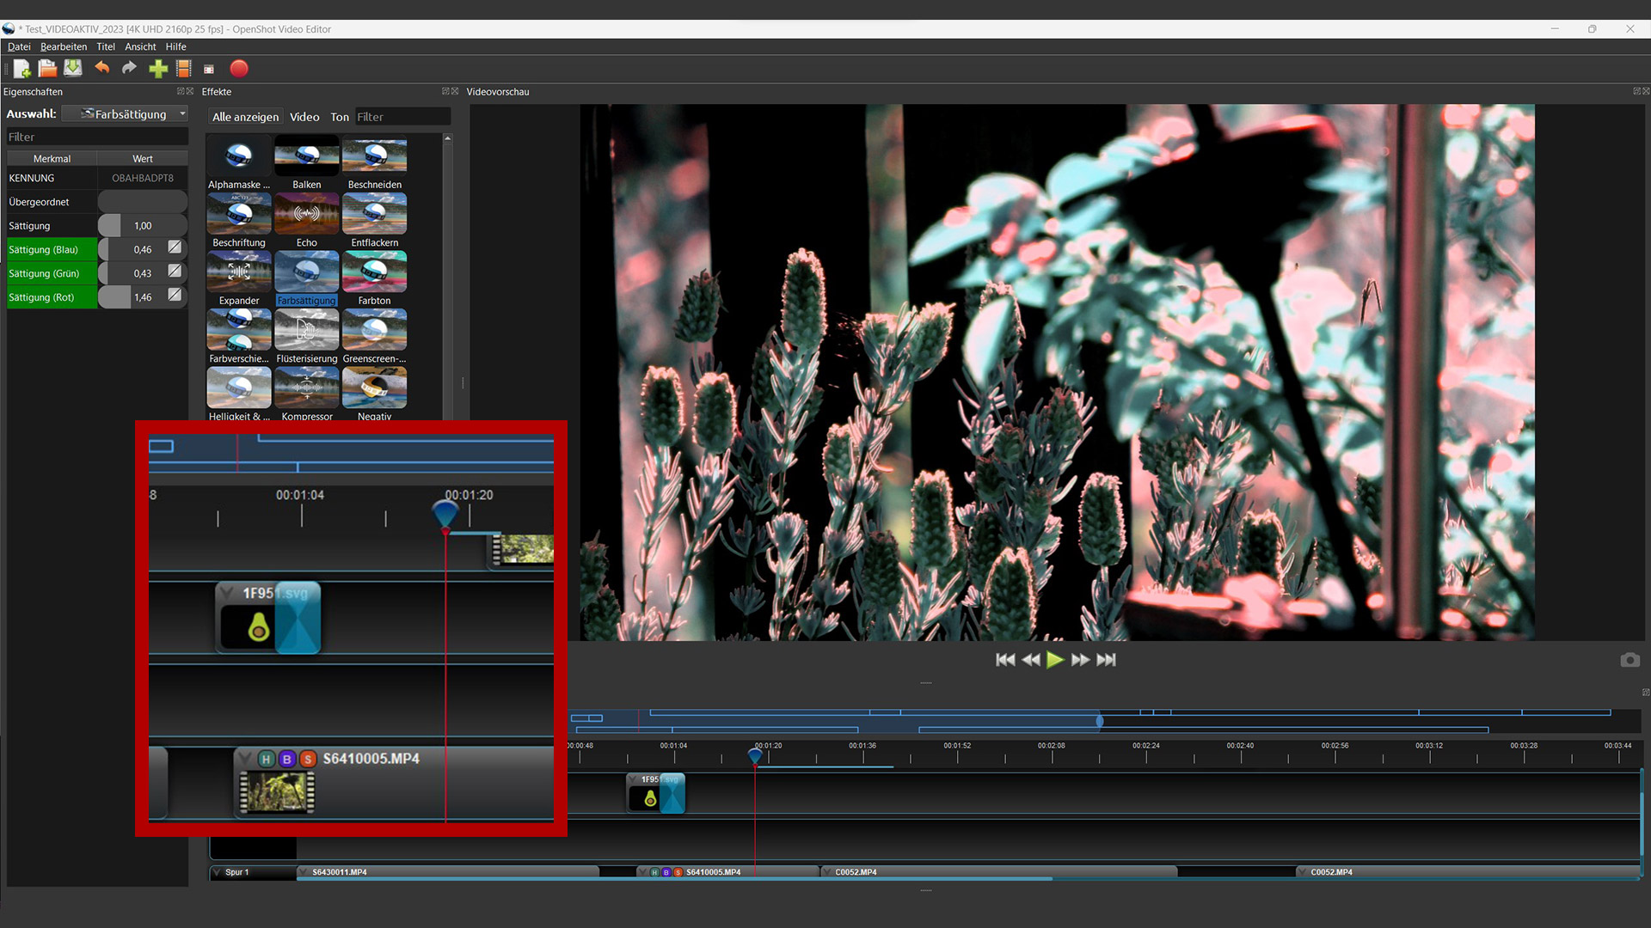1651x928 pixels.
Task: Click the green plus Import Files icon
Action: 158,69
